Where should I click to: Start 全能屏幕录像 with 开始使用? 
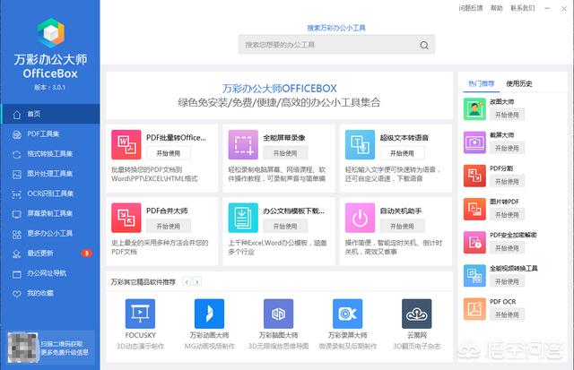point(285,153)
